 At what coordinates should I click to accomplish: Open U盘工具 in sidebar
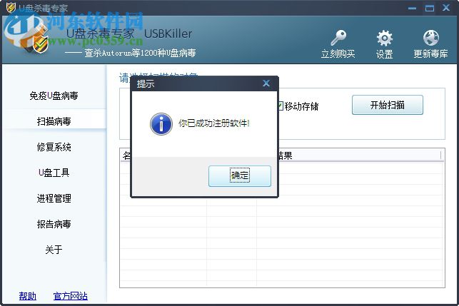54,173
